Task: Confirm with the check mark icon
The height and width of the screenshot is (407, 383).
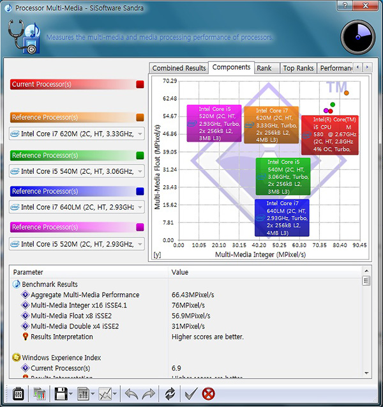Action: click(x=191, y=394)
